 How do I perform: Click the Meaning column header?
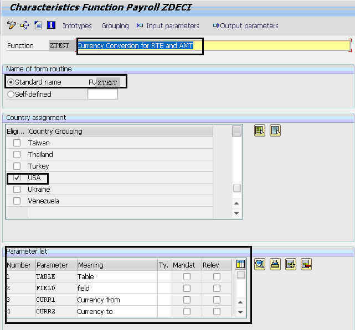point(117,265)
